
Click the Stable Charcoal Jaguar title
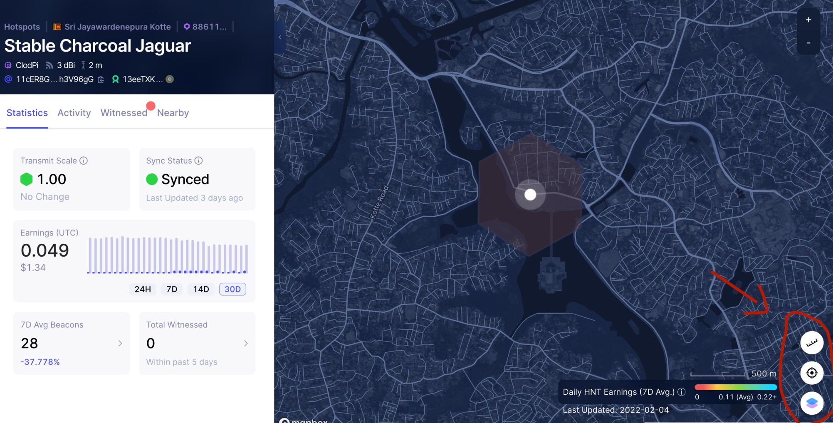(x=98, y=46)
